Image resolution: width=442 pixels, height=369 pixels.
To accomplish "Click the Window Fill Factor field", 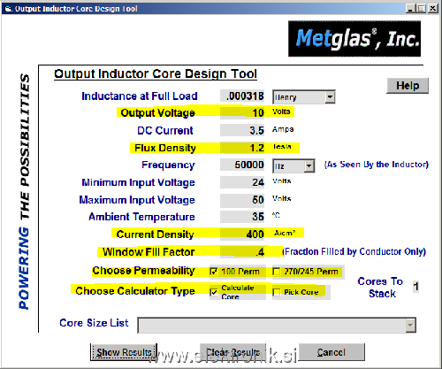I will [242, 251].
